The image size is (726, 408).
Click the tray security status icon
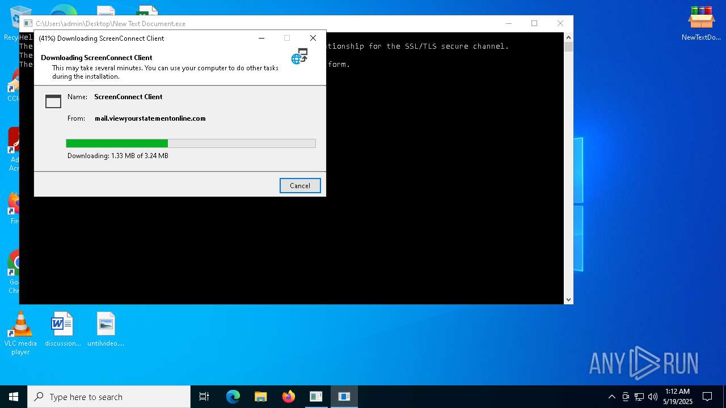tap(626, 397)
